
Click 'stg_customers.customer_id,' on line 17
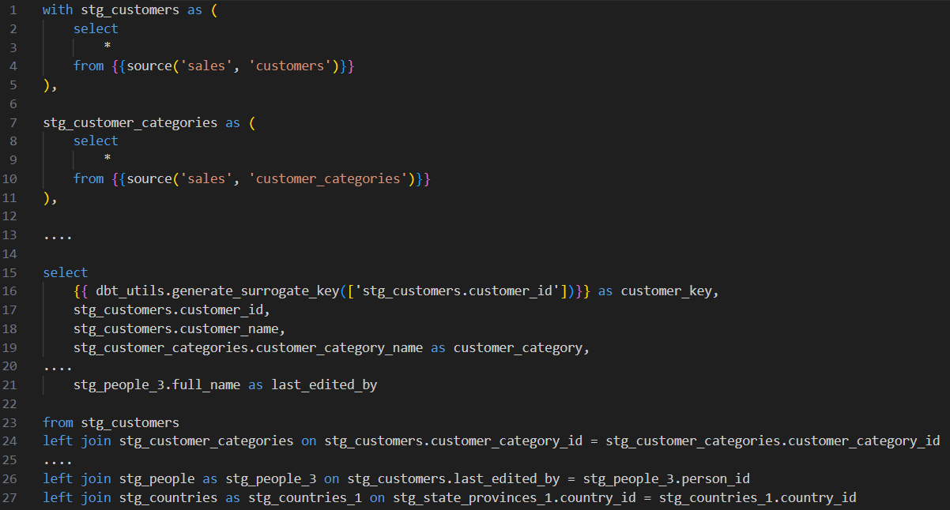click(x=172, y=310)
